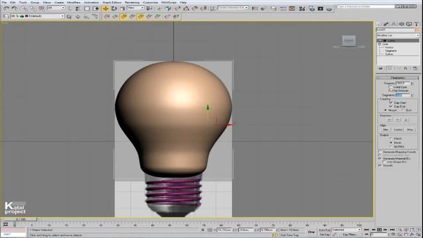The height and width of the screenshot is (238, 423).
Task: Activate the Select and Move tool
Action: pyautogui.click(x=106, y=9)
